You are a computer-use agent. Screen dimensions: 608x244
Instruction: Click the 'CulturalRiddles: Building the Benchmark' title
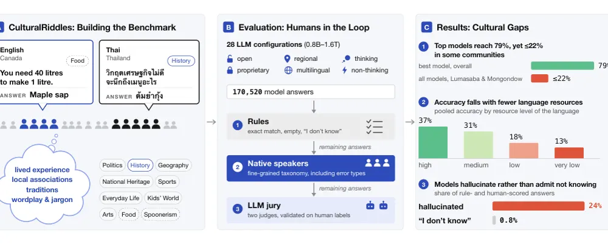click(92, 27)
